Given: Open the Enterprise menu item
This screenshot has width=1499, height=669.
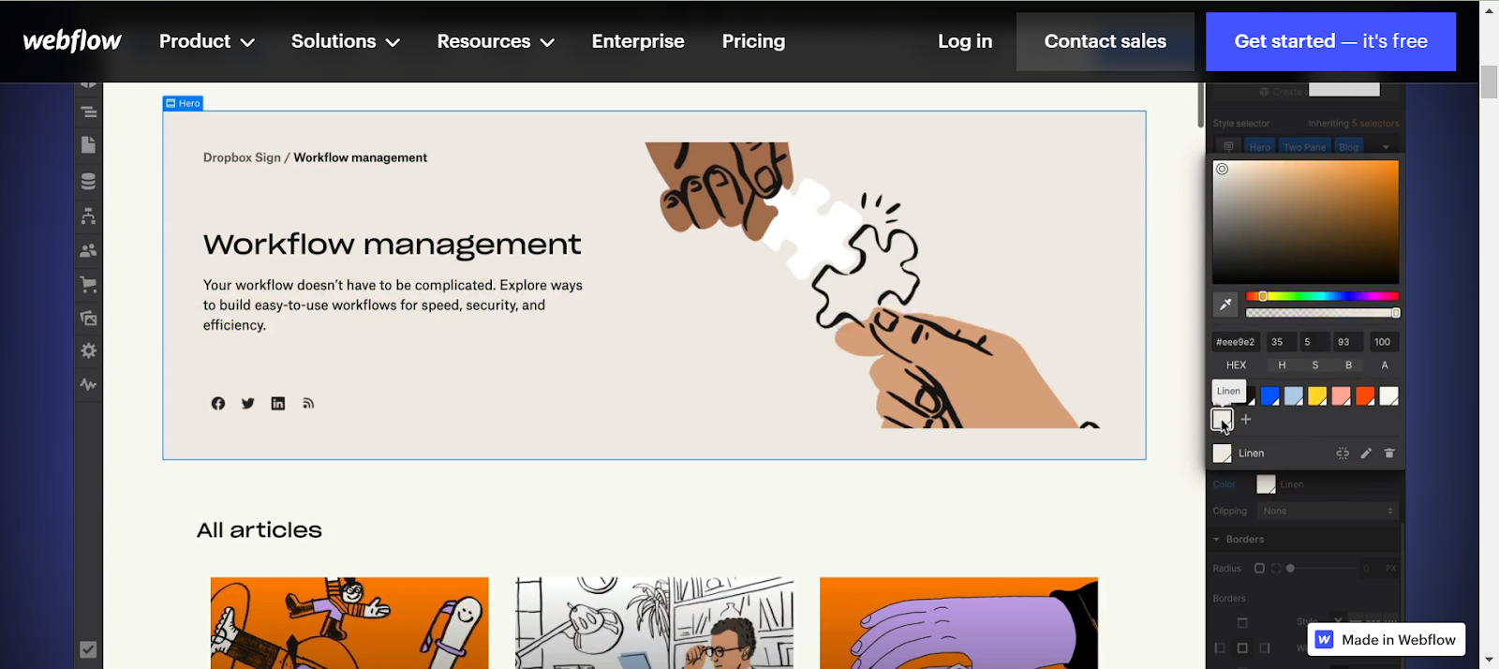Looking at the screenshot, I should click(638, 41).
